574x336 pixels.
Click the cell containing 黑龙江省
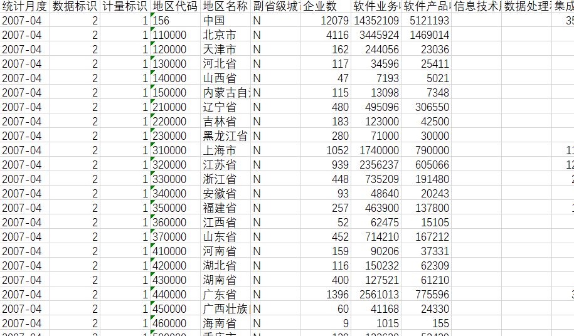[225, 135]
